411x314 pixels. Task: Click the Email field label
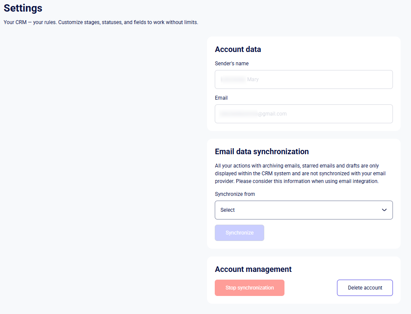click(x=221, y=98)
